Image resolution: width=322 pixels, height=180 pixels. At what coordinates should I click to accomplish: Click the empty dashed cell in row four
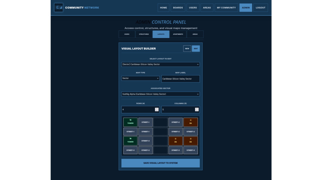click(161, 150)
